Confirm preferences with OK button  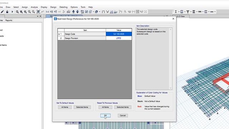coord(106,115)
